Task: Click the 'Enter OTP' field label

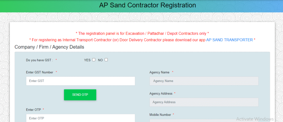Action: click(33, 110)
